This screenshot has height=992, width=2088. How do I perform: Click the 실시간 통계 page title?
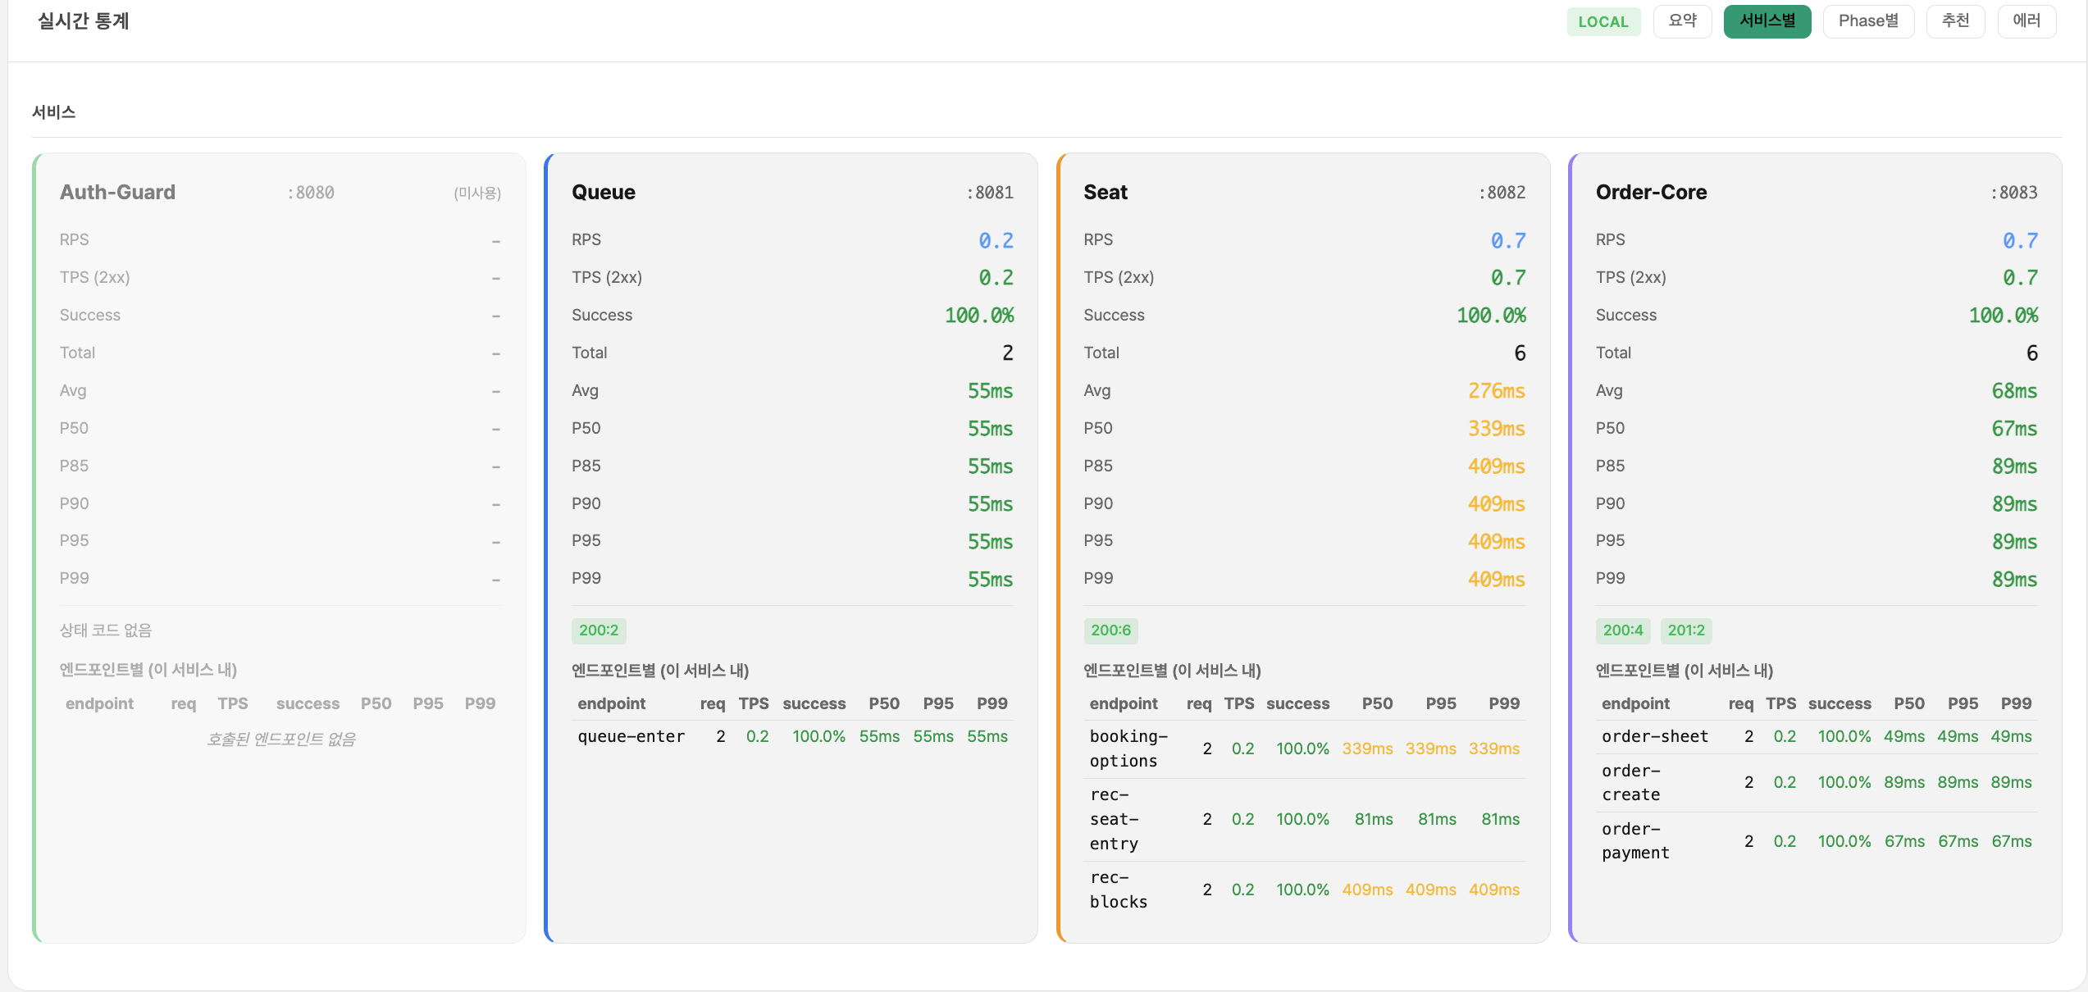tap(81, 21)
